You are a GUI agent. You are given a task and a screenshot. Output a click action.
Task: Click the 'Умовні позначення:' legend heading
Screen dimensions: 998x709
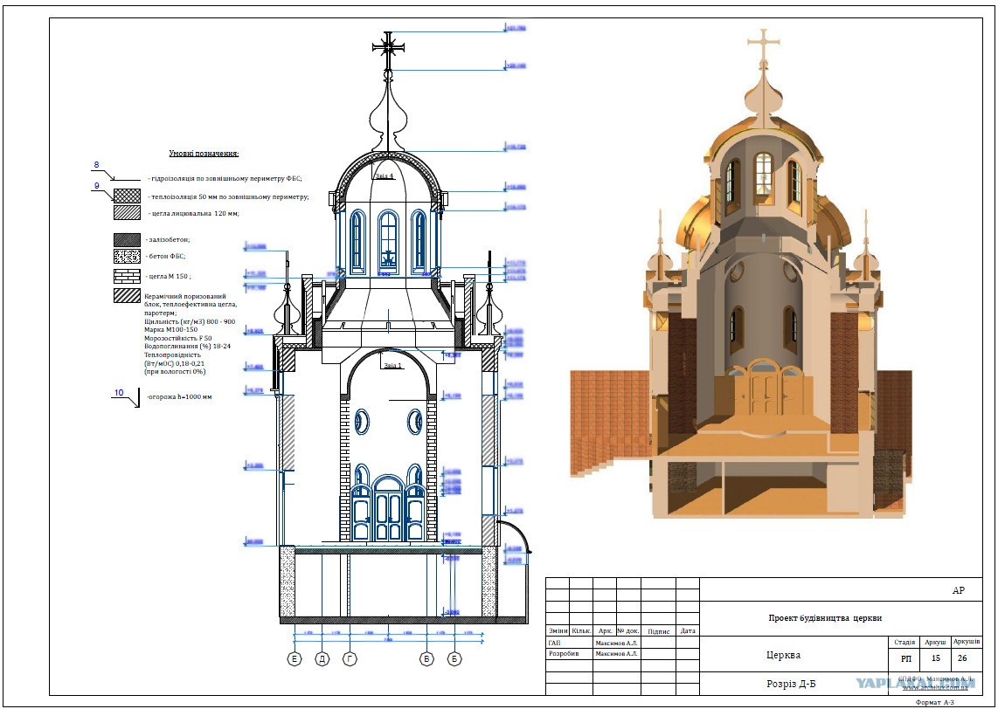(x=204, y=154)
